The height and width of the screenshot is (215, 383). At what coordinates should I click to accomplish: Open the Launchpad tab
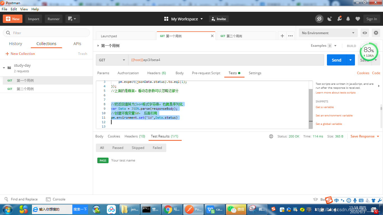pos(126,36)
